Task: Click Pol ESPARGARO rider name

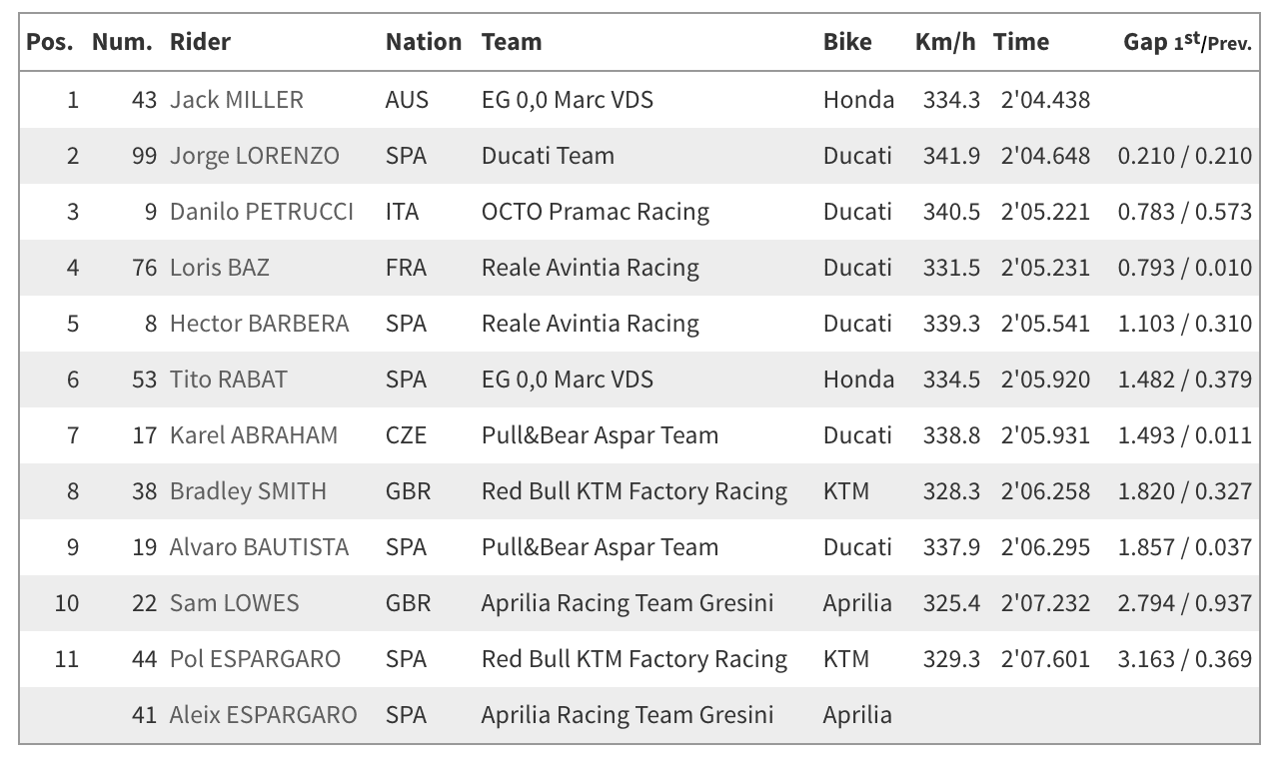Action: [x=255, y=659]
